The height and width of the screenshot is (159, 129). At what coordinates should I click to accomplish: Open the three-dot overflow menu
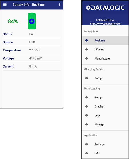point(60,5)
